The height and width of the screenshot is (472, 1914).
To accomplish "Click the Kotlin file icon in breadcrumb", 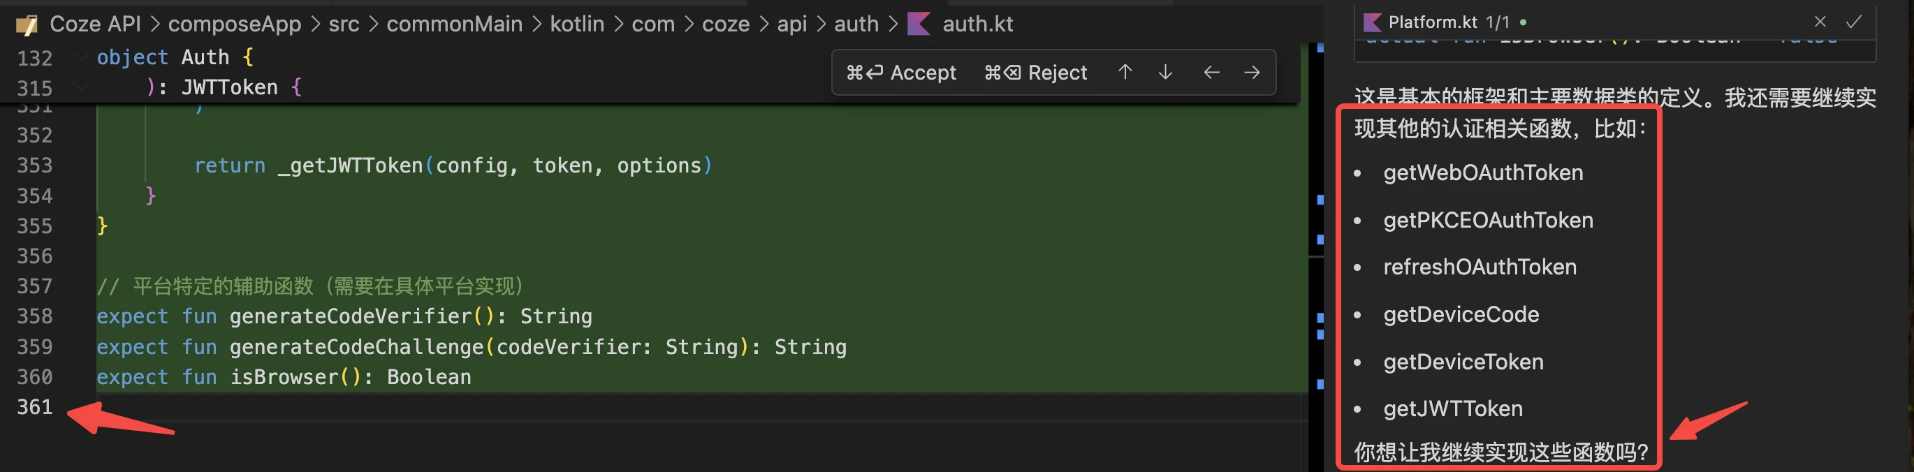I will (919, 24).
